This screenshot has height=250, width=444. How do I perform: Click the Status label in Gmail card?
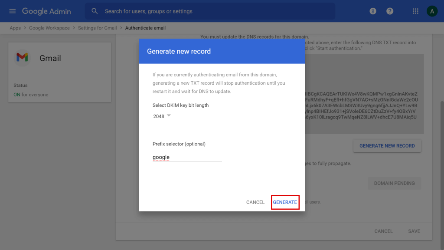tap(20, 86)
